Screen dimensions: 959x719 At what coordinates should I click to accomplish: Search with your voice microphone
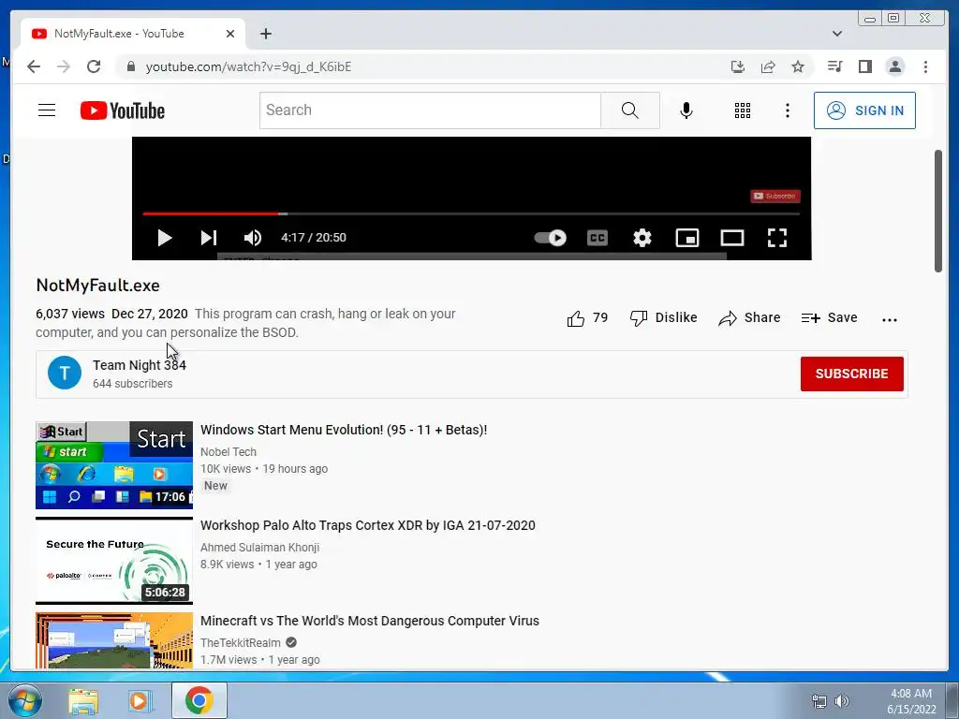[686, 110]
